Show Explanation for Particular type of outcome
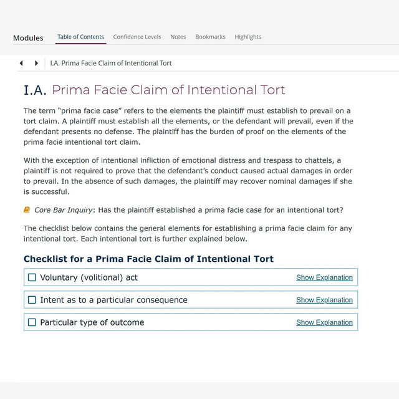399x399 pixels. [324, 322]
